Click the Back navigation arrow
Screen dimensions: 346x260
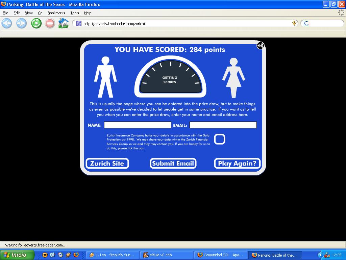point(7,23)
